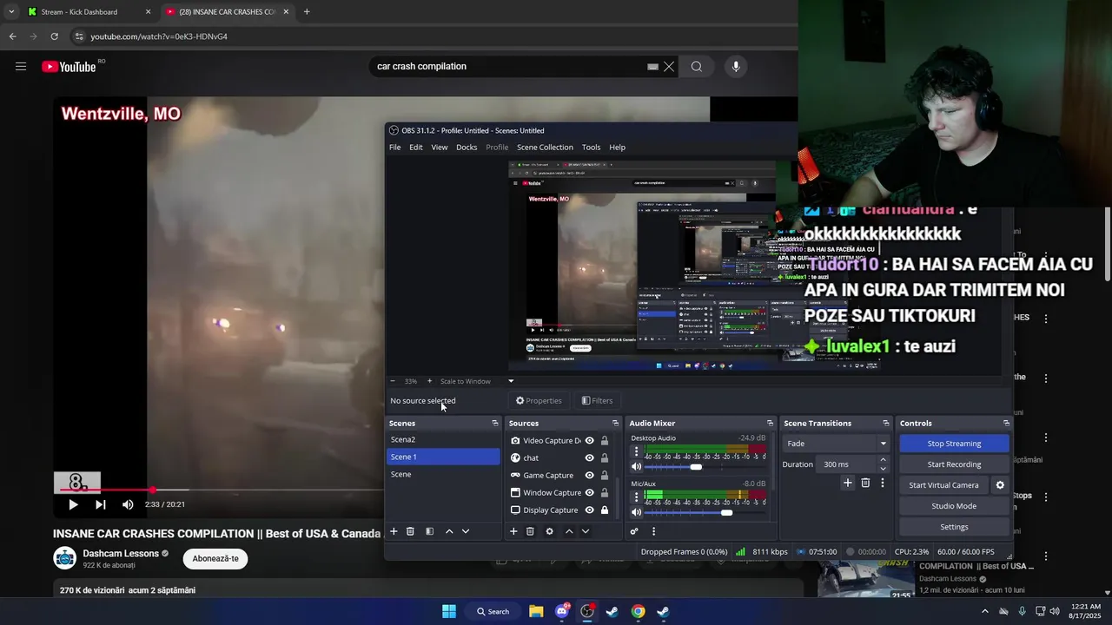Image resolution: width=1112 pixels, height=625 pixels.
Task: Open OBS Tools menu
Action: pyautogui.click(x=591, y=148)
